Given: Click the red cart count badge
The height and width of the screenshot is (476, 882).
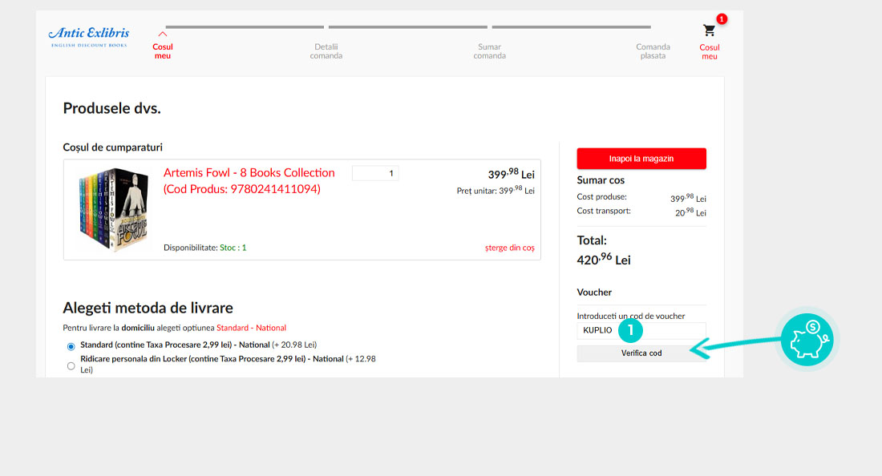Looking at the screenshot, I should point(722,18).
